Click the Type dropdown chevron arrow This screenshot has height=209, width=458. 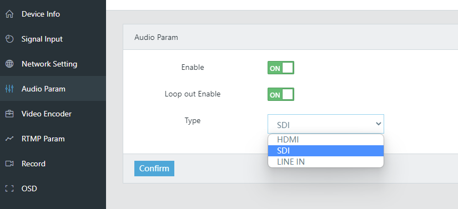pos(378,124)
